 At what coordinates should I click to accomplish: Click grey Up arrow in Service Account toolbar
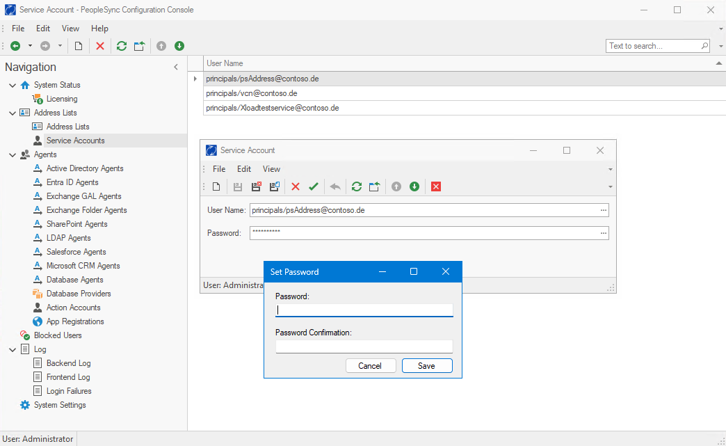click(x=396, y=186)
